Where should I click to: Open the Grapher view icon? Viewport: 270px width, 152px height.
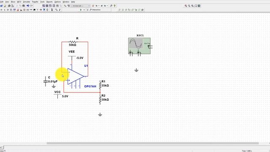tap(54, 5)
